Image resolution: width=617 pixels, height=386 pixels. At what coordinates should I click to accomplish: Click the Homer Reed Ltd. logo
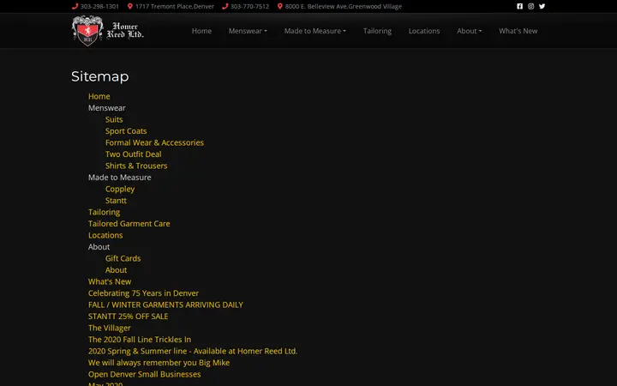click(108, 31)
